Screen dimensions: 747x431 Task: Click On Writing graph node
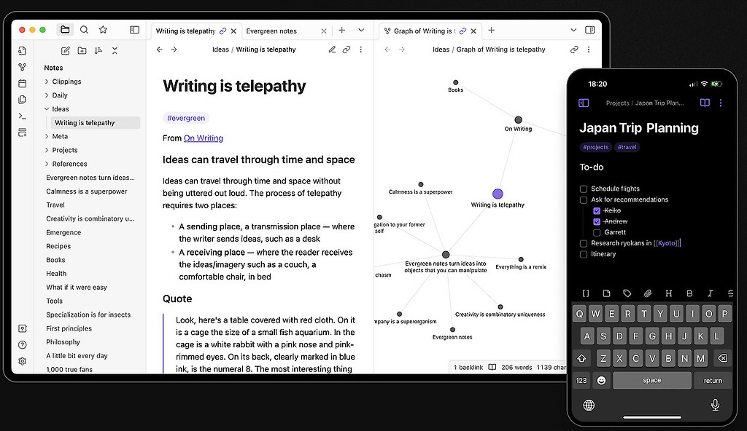pos(519,120)
